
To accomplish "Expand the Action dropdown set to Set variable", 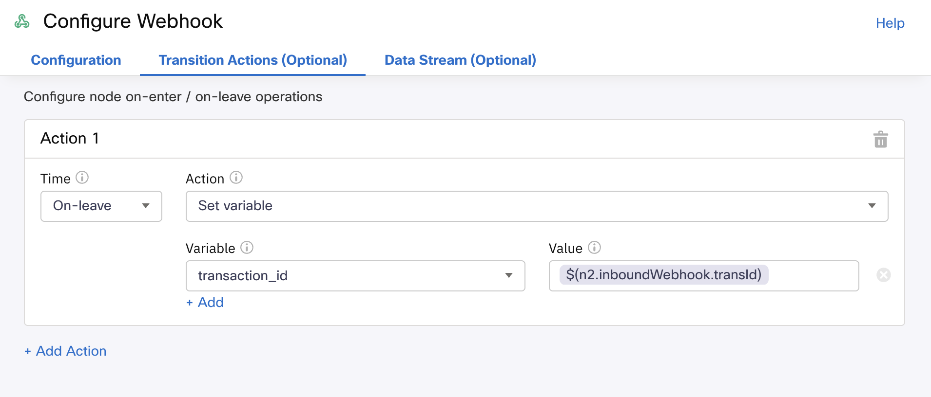I will pos(536,206).
